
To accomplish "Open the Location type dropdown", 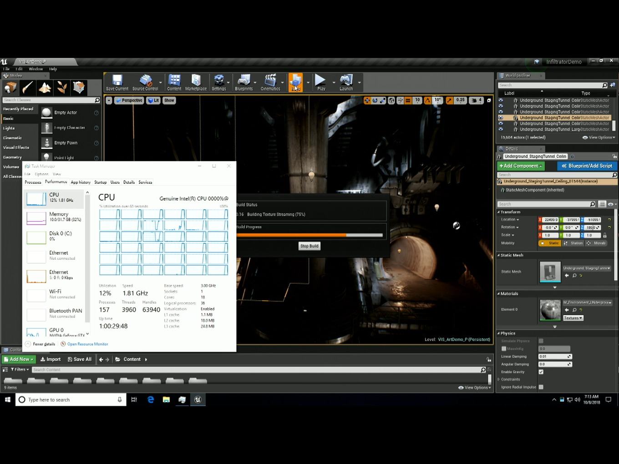I will point(510,220).
